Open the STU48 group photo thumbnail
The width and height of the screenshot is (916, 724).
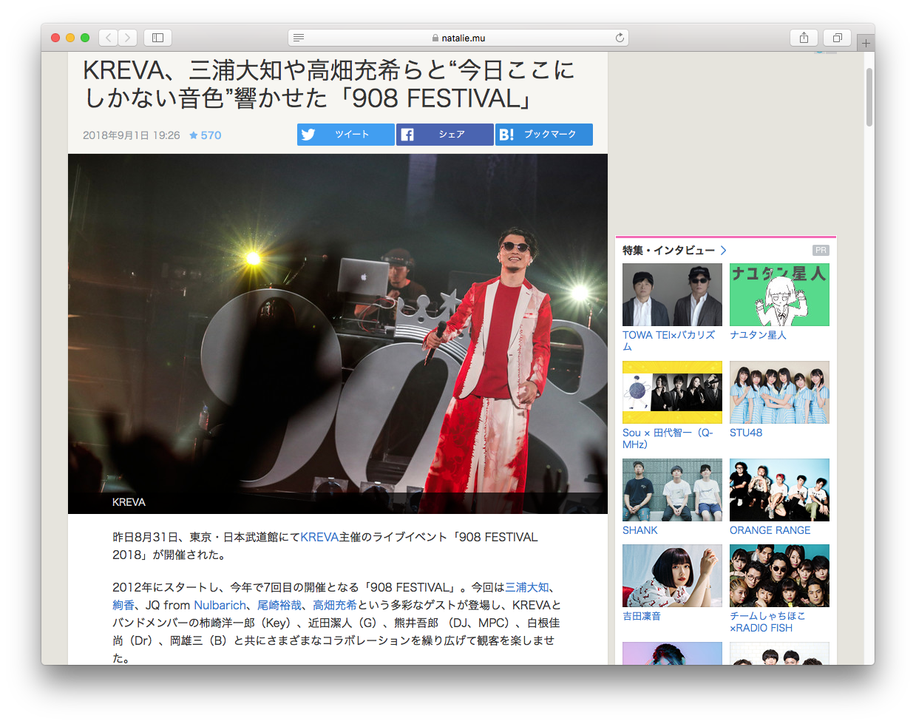coord(779,393)
